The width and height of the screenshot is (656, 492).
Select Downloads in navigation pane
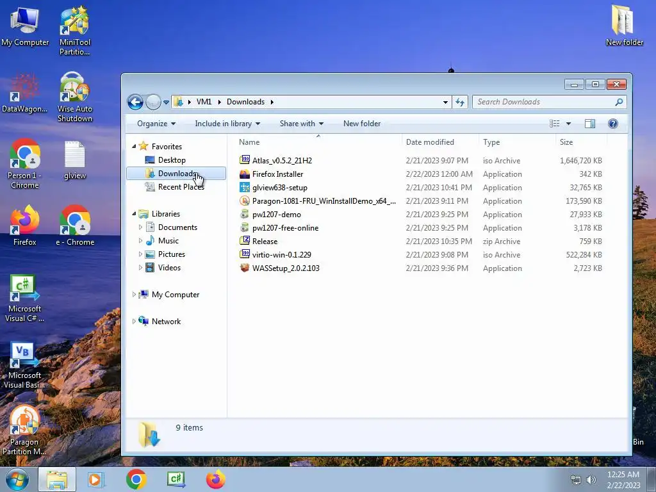tap(176, 173)
